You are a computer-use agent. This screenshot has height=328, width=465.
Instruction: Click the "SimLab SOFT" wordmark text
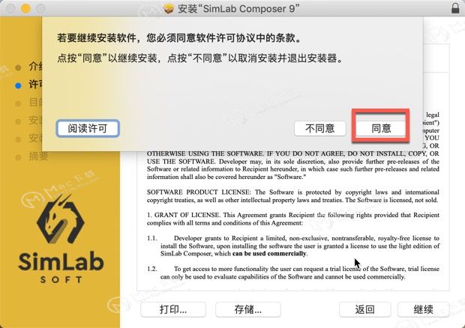(x=61, y=268)
